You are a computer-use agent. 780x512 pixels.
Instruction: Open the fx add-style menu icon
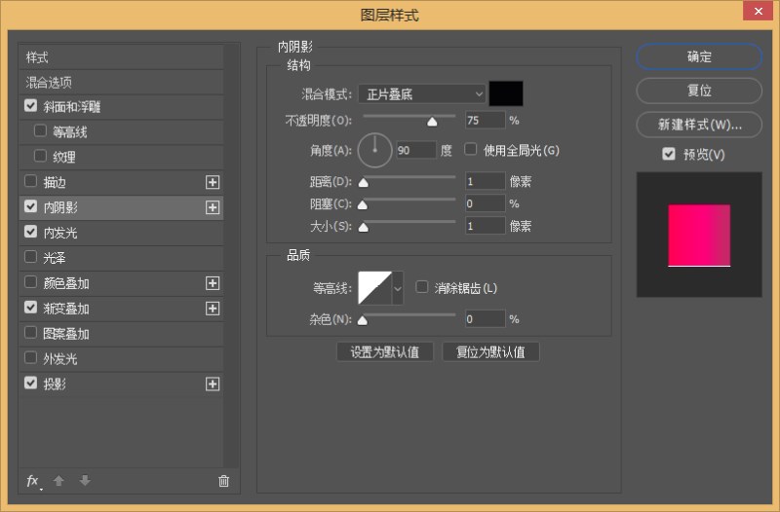pos(33,481)
